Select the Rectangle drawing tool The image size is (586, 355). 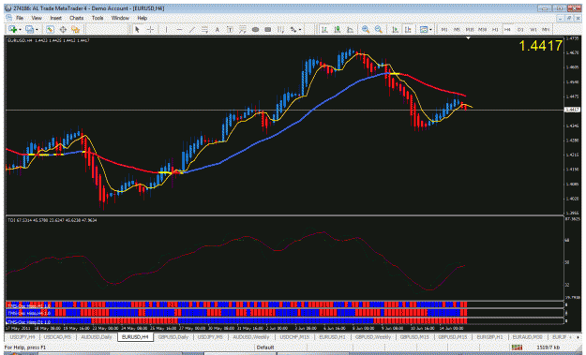tap(268, 29)
